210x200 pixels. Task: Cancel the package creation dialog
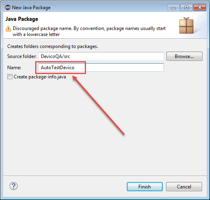[184, 186]
